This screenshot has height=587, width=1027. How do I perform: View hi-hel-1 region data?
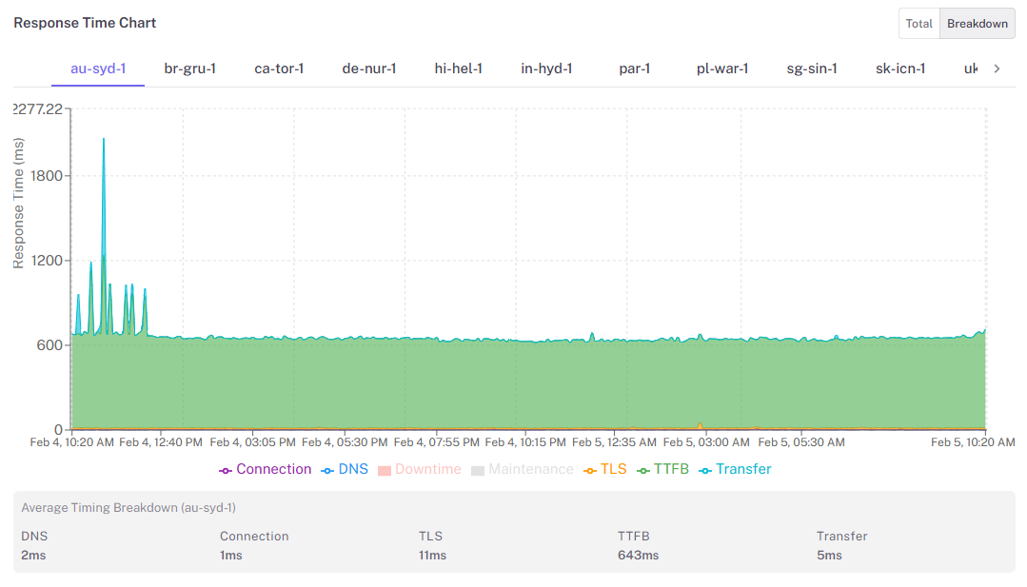click(x=458, y=68)
